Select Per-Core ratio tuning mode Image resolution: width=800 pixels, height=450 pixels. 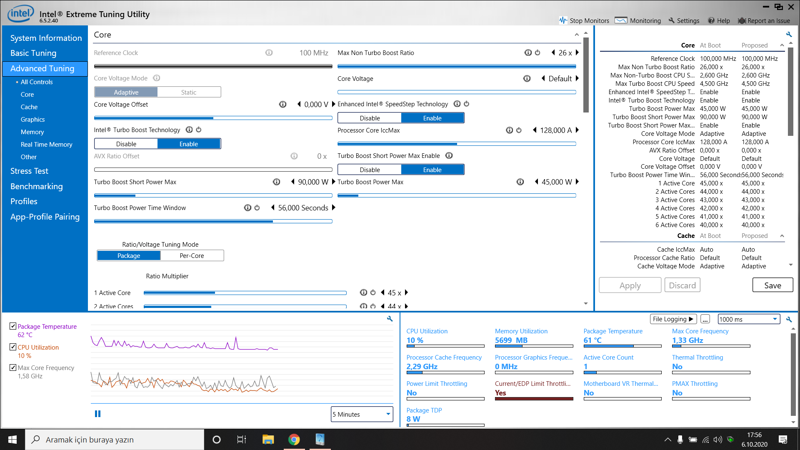[192, 255]
